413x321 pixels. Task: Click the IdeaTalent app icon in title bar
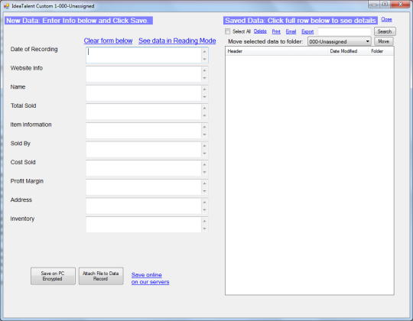pos(6,6)
